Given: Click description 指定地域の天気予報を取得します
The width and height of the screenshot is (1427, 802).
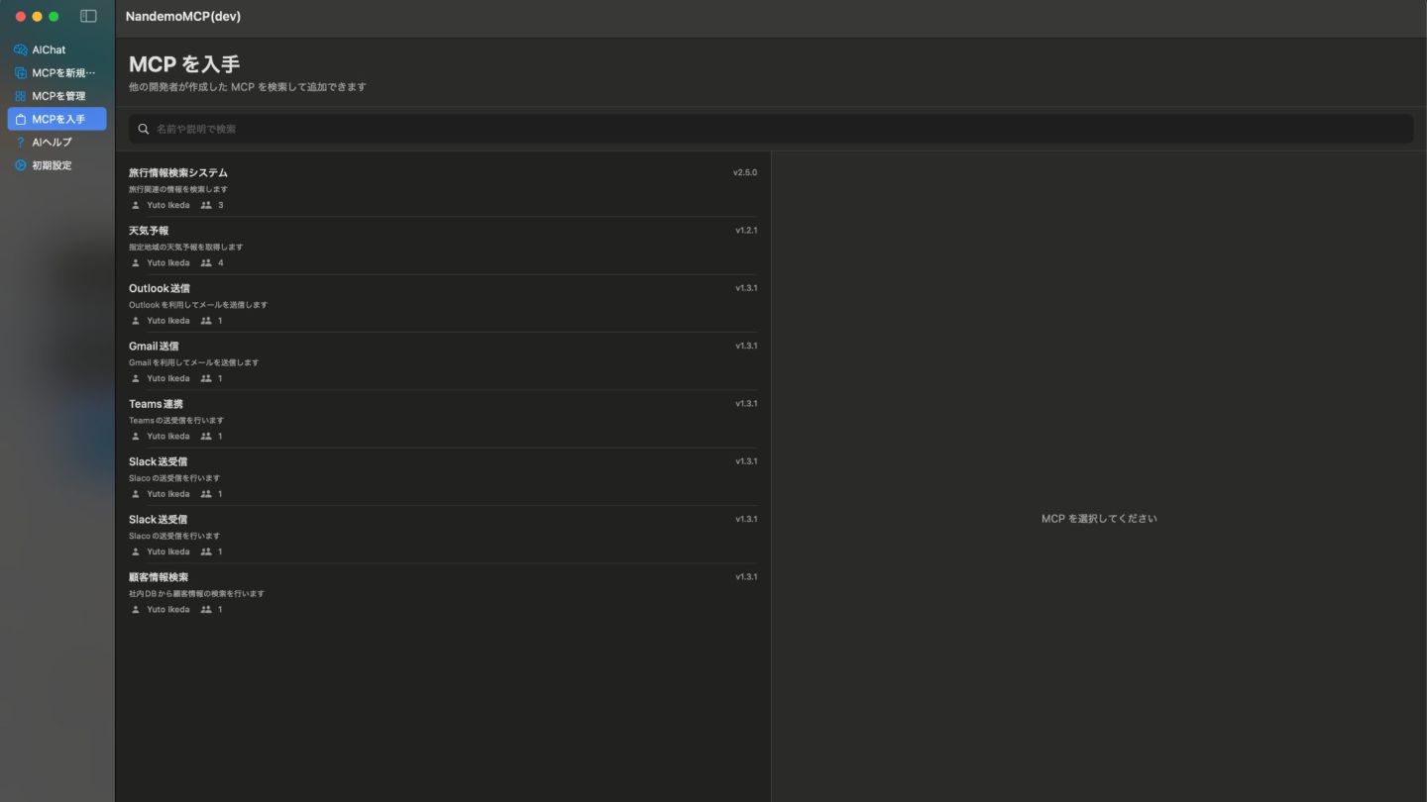Looking at the screenshot, I should (185, 247).
